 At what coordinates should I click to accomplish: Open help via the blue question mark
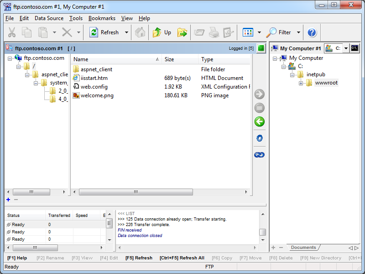point(312,32)
